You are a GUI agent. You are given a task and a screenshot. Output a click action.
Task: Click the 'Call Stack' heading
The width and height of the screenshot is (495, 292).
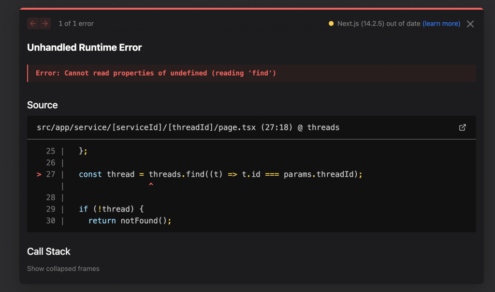pos(49,251)
